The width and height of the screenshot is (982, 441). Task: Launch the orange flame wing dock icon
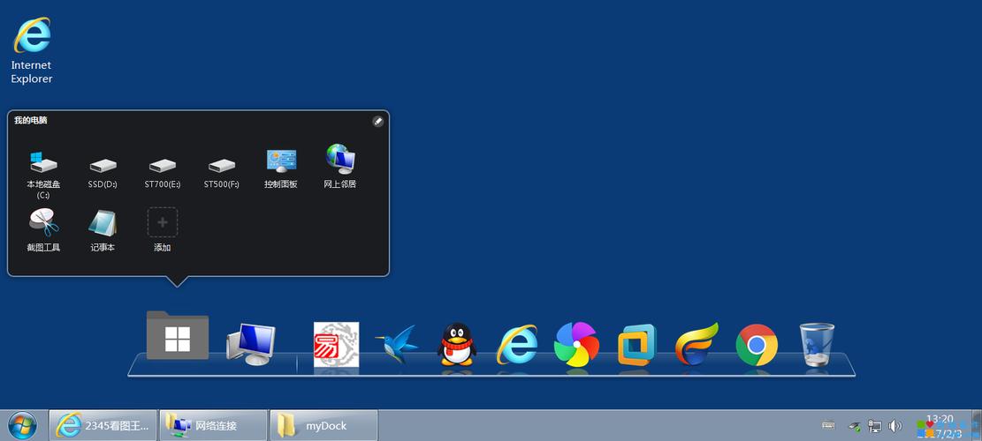[697, 344]
